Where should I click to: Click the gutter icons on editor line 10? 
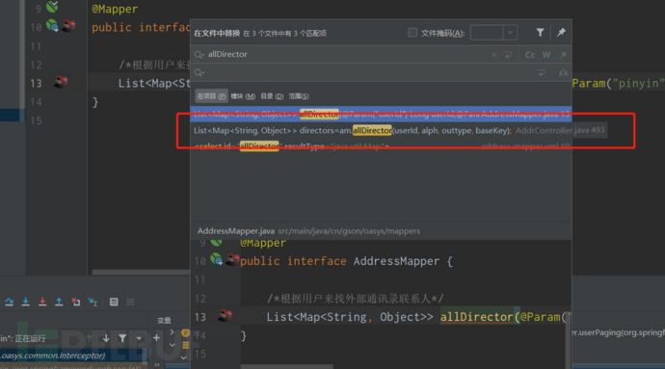pyautogui.click(x=61, y=26)
